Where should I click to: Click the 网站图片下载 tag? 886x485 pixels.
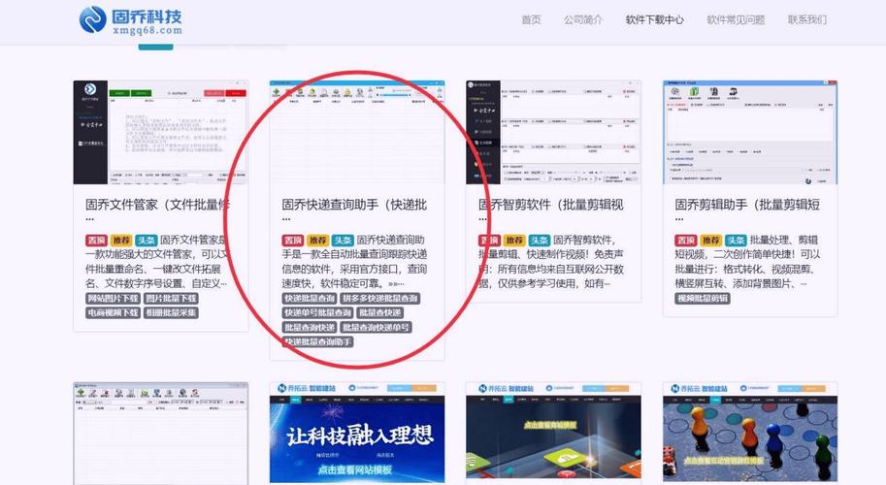[x=113, y=299]
